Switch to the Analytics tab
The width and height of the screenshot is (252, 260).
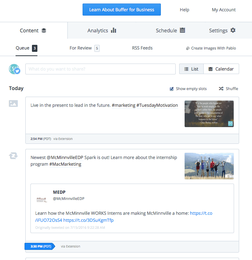coord(102,30)
